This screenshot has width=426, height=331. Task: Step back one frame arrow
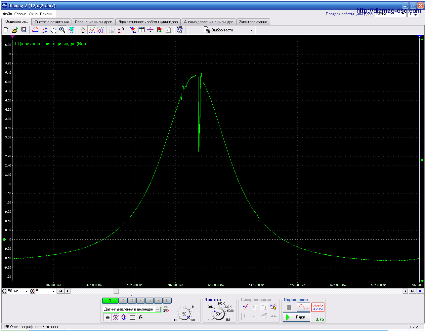pos(67,291)
